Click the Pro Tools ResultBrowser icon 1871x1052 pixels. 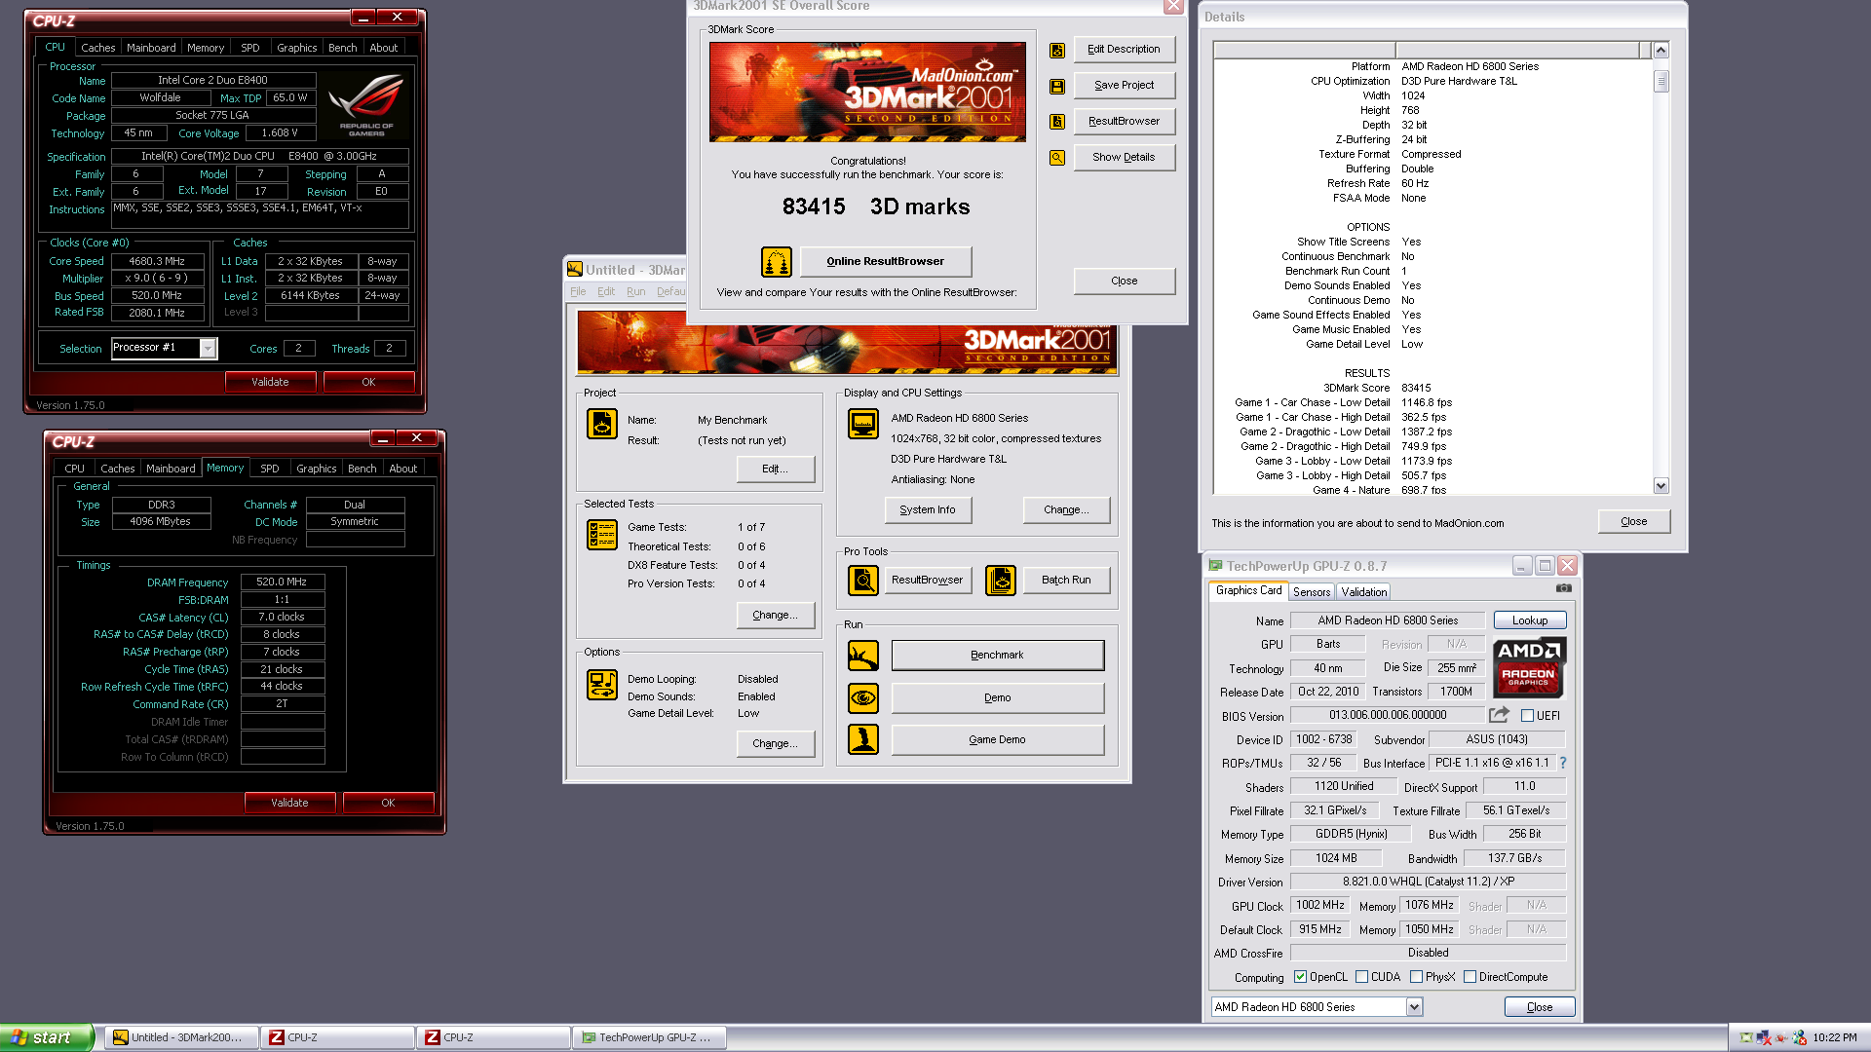coord(863,581)
